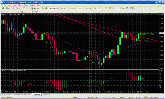Click the New Chart icon
The width and height of the screenshot is (165, 99).
pyautogui.click(x=3, y=8)
